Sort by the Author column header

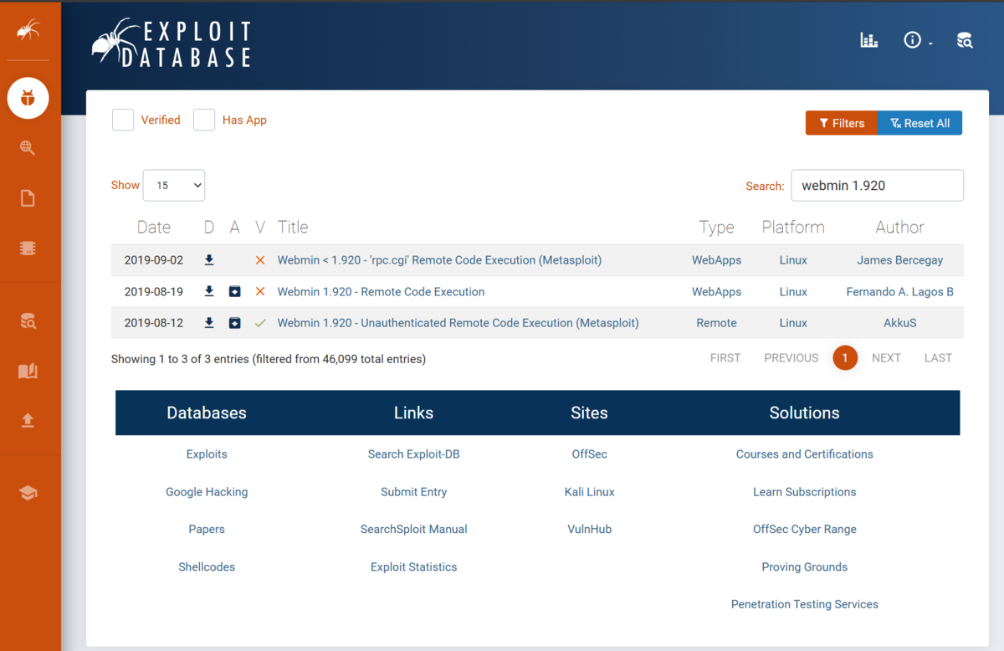click(x=900, y=228)
